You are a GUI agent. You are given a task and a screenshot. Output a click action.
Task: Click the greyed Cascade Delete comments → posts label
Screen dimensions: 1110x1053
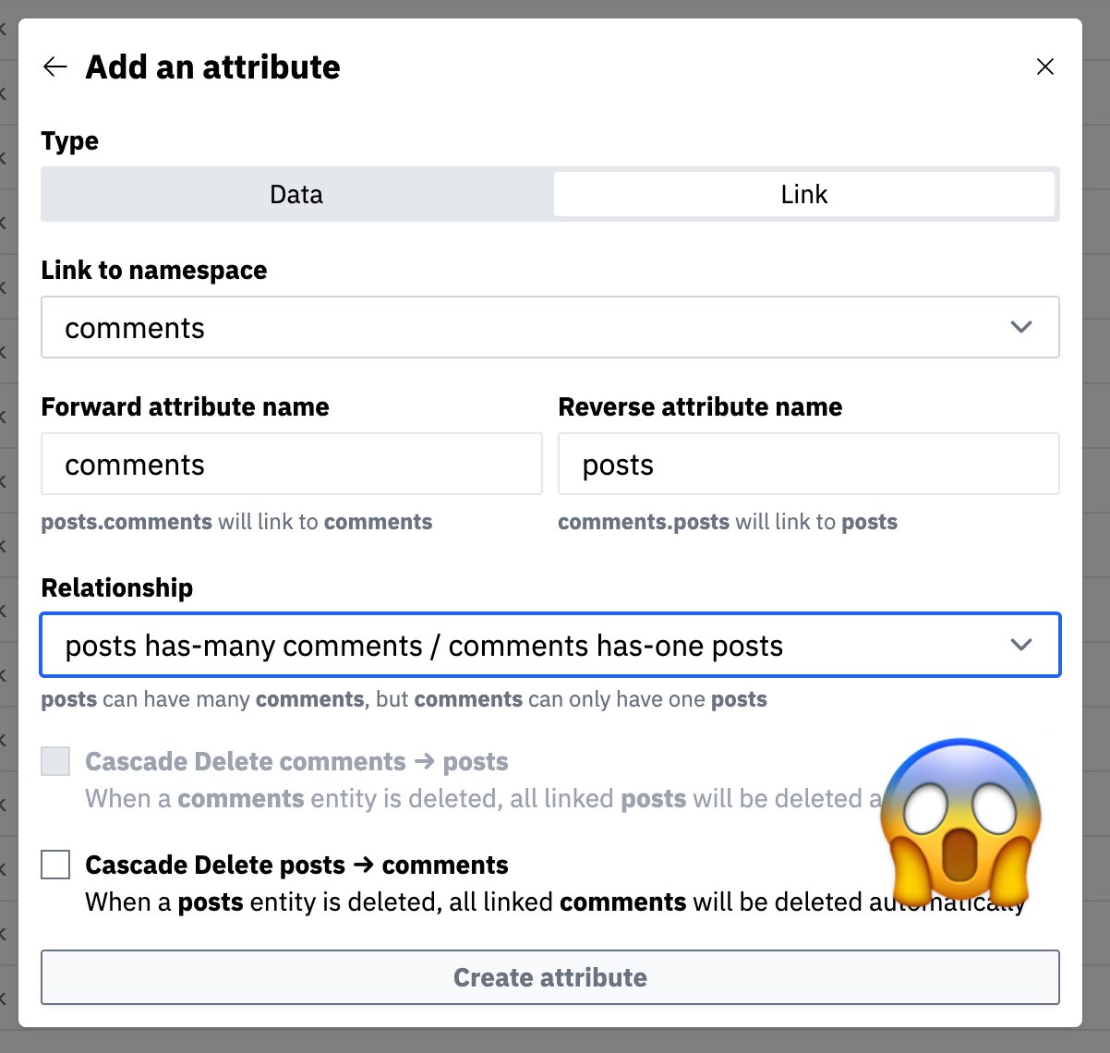(296, 761)
